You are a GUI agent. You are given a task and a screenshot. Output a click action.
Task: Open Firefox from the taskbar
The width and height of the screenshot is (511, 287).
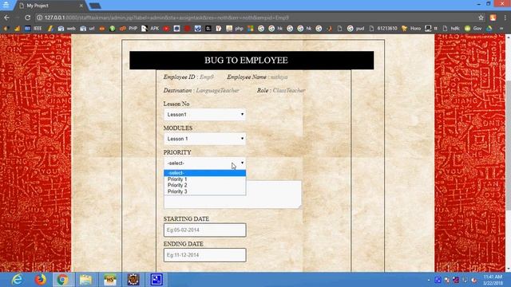point(41,280)
